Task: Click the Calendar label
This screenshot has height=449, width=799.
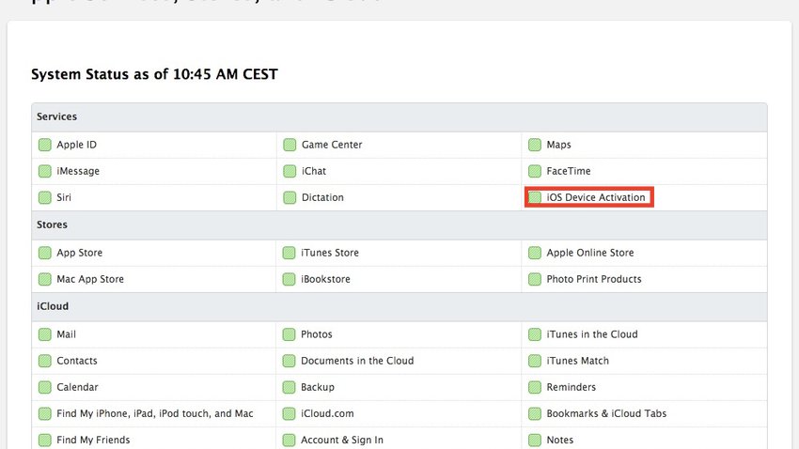Action: tap(77, 387)
